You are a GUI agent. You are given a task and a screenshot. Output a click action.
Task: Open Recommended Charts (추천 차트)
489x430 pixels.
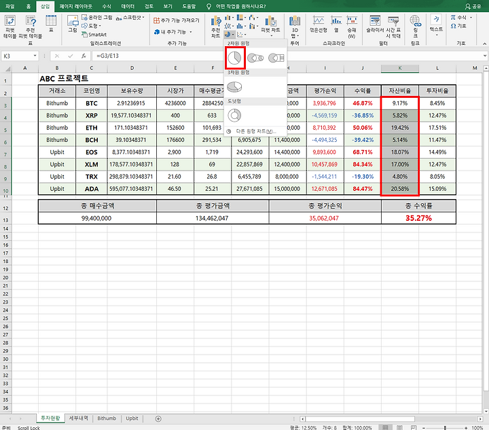click(x=215, y=26)
